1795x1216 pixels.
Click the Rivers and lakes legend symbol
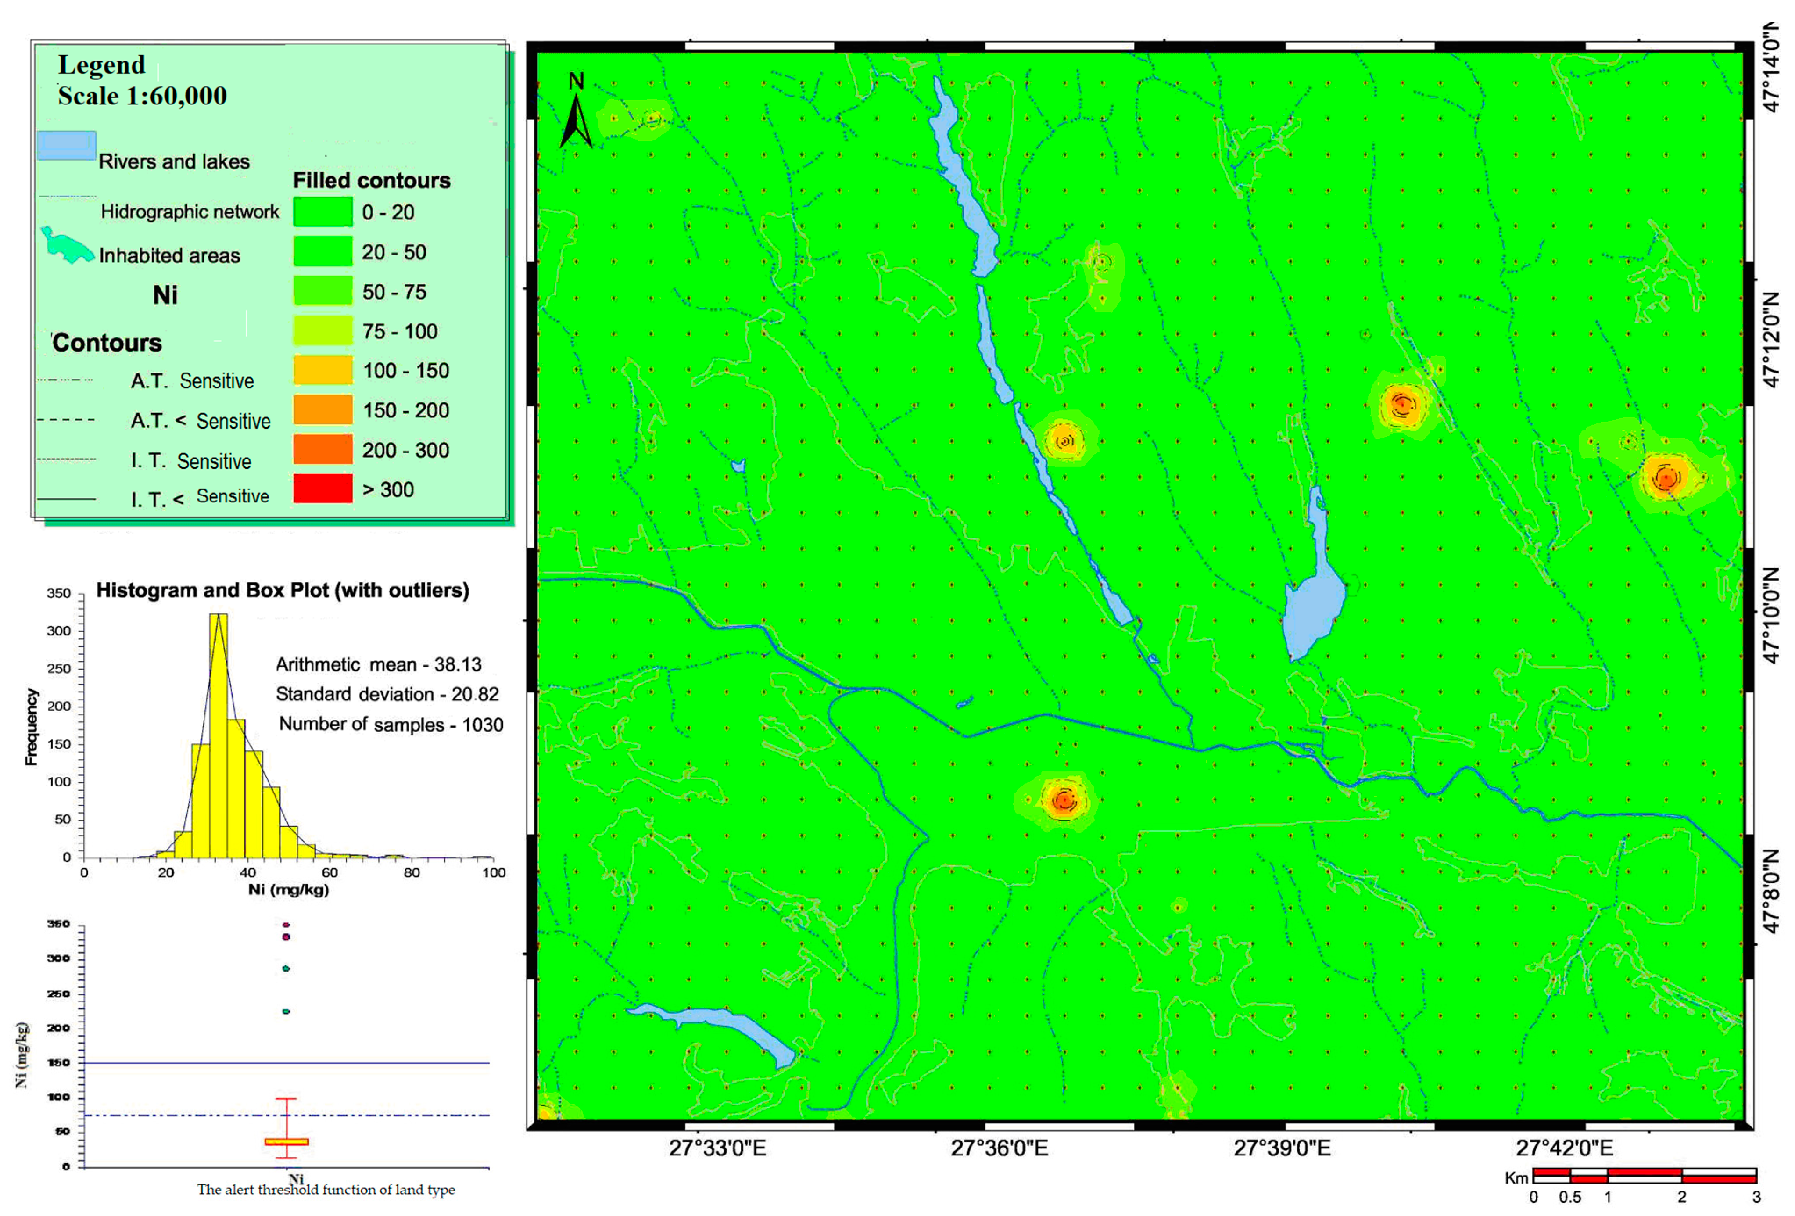[66, 146]
